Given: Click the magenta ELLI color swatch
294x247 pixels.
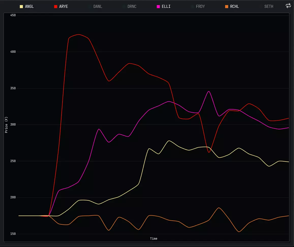Looking at the screenshot, I should pos(158,7).
